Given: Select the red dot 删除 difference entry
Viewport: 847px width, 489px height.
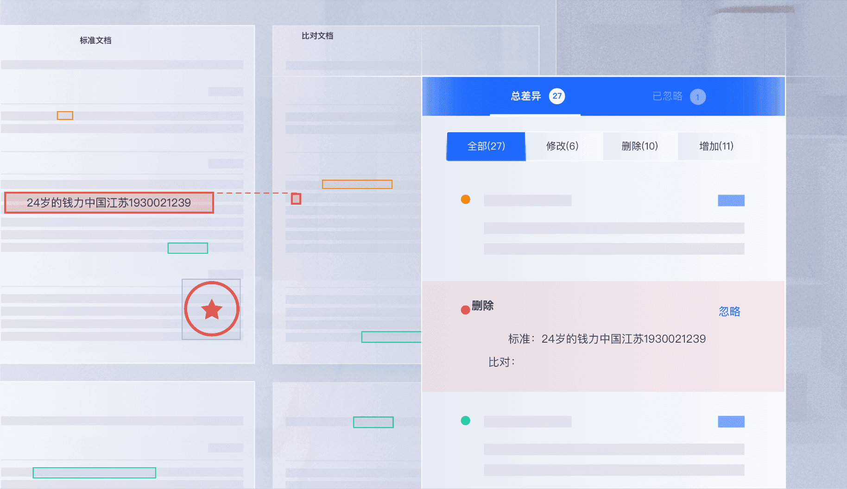Looking at the screenshot, I should pos(603,336).
